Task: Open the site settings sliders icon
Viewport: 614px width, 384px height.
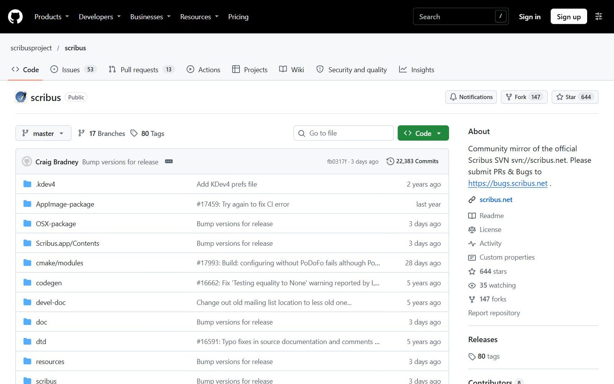Action: (598, 17)
